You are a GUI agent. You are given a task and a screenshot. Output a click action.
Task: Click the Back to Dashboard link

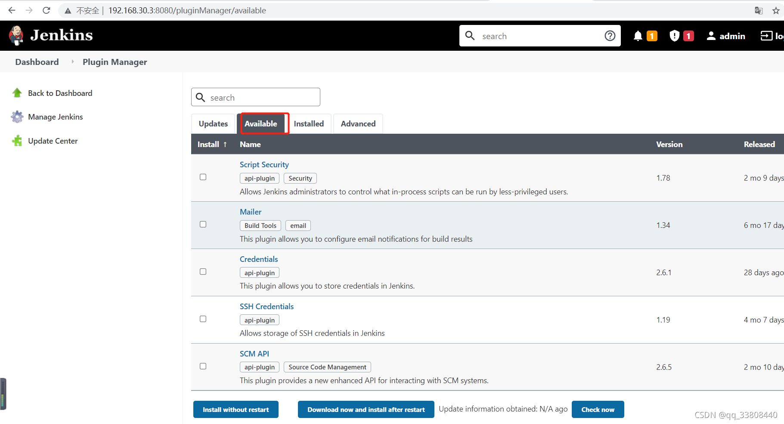coord(60,93)
